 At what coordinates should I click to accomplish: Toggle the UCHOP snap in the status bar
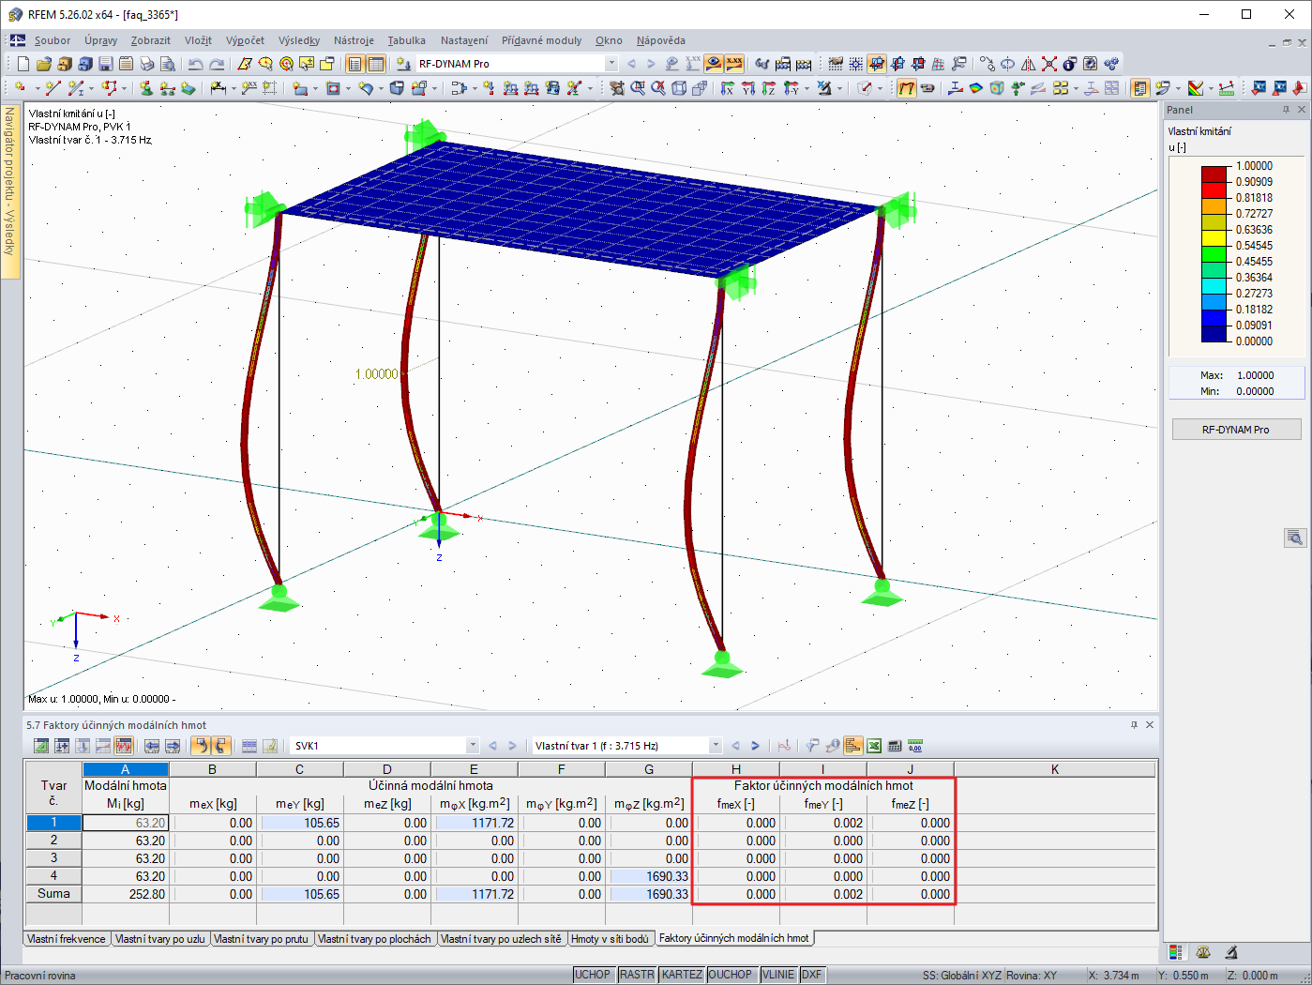click(x=593, y=975)
